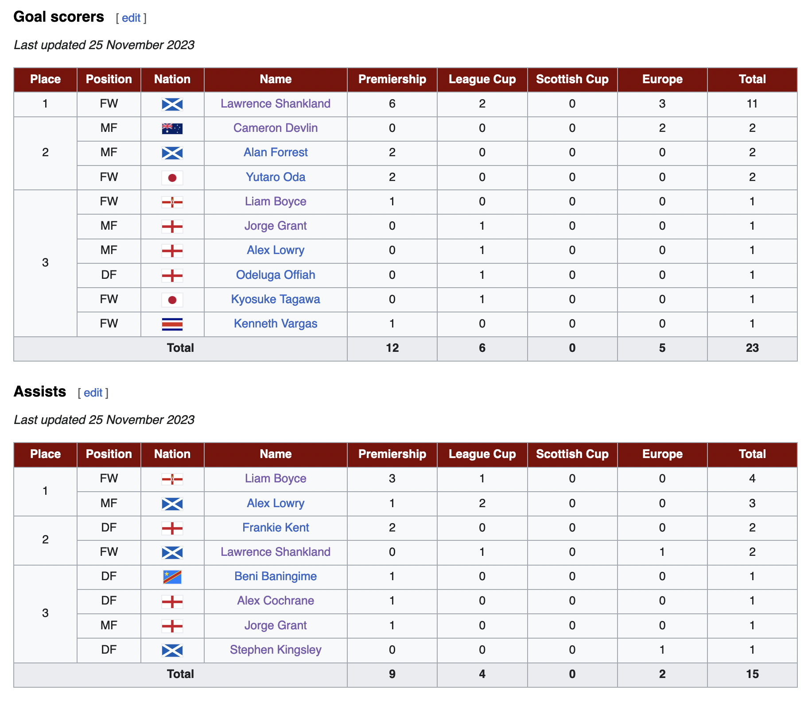Click Japan flag next to Kyosuke Tagawa
The image size is (808, 701).
click(x=172, y=300)
